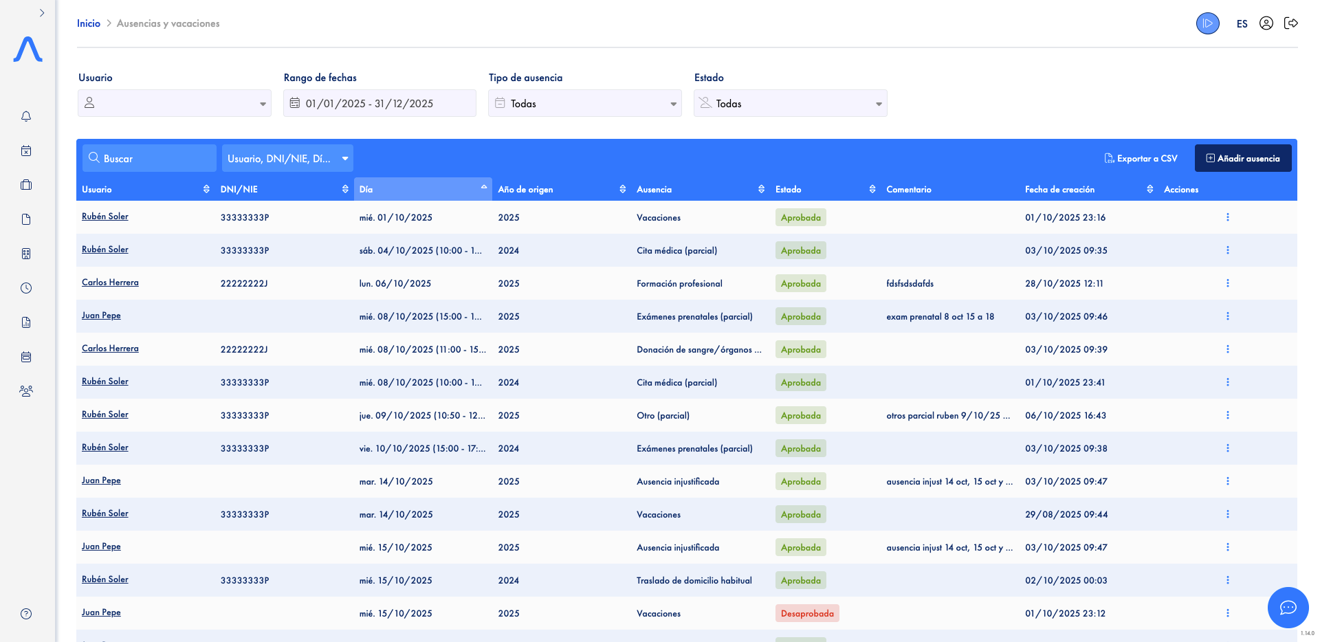Sort table by Día column
Viewport: 1320px width, 642px height.
tap(422, 189)
